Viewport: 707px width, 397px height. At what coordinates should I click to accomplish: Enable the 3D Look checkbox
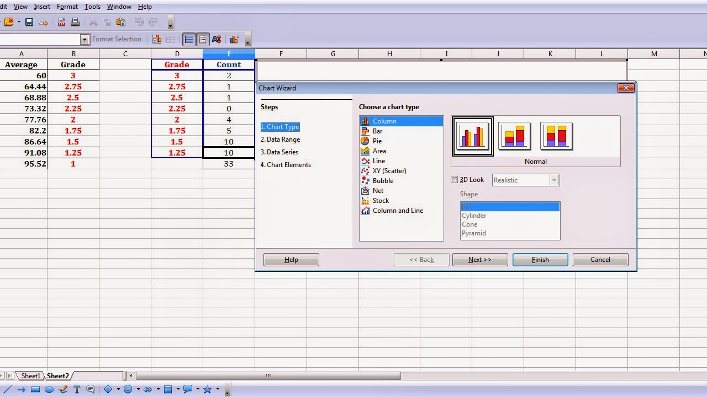tap(455, 180)
